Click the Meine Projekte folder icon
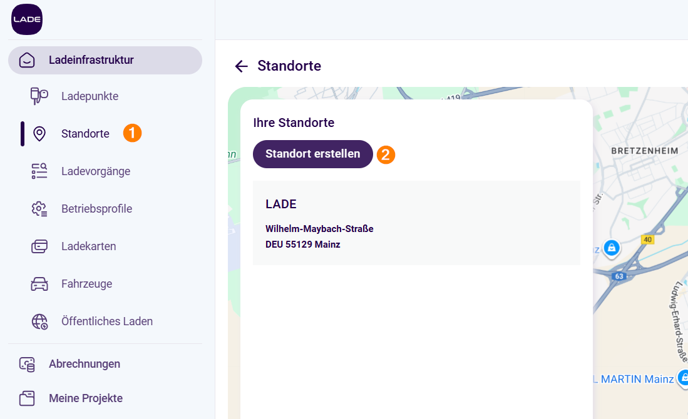Viewport: 688px width, 419px height. 27,398
